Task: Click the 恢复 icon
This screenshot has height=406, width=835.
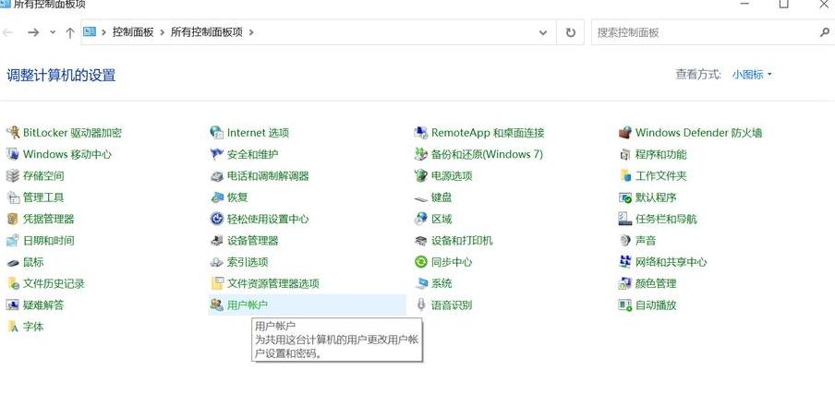Action: 217,197
